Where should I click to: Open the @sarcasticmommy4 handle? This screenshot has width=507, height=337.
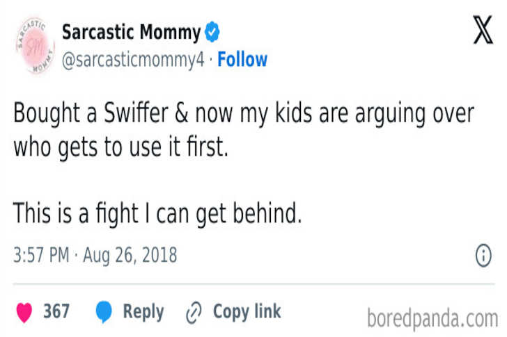pos(133,60)
